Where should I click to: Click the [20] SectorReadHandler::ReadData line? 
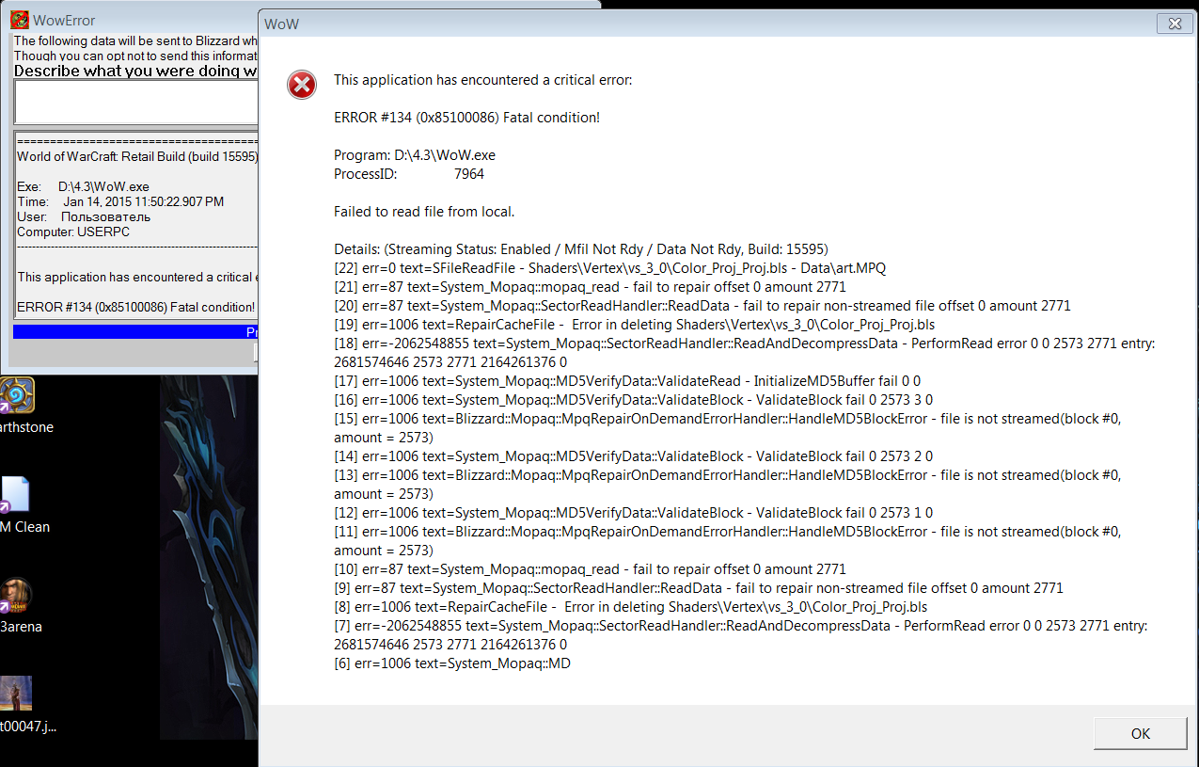[702, 306]
